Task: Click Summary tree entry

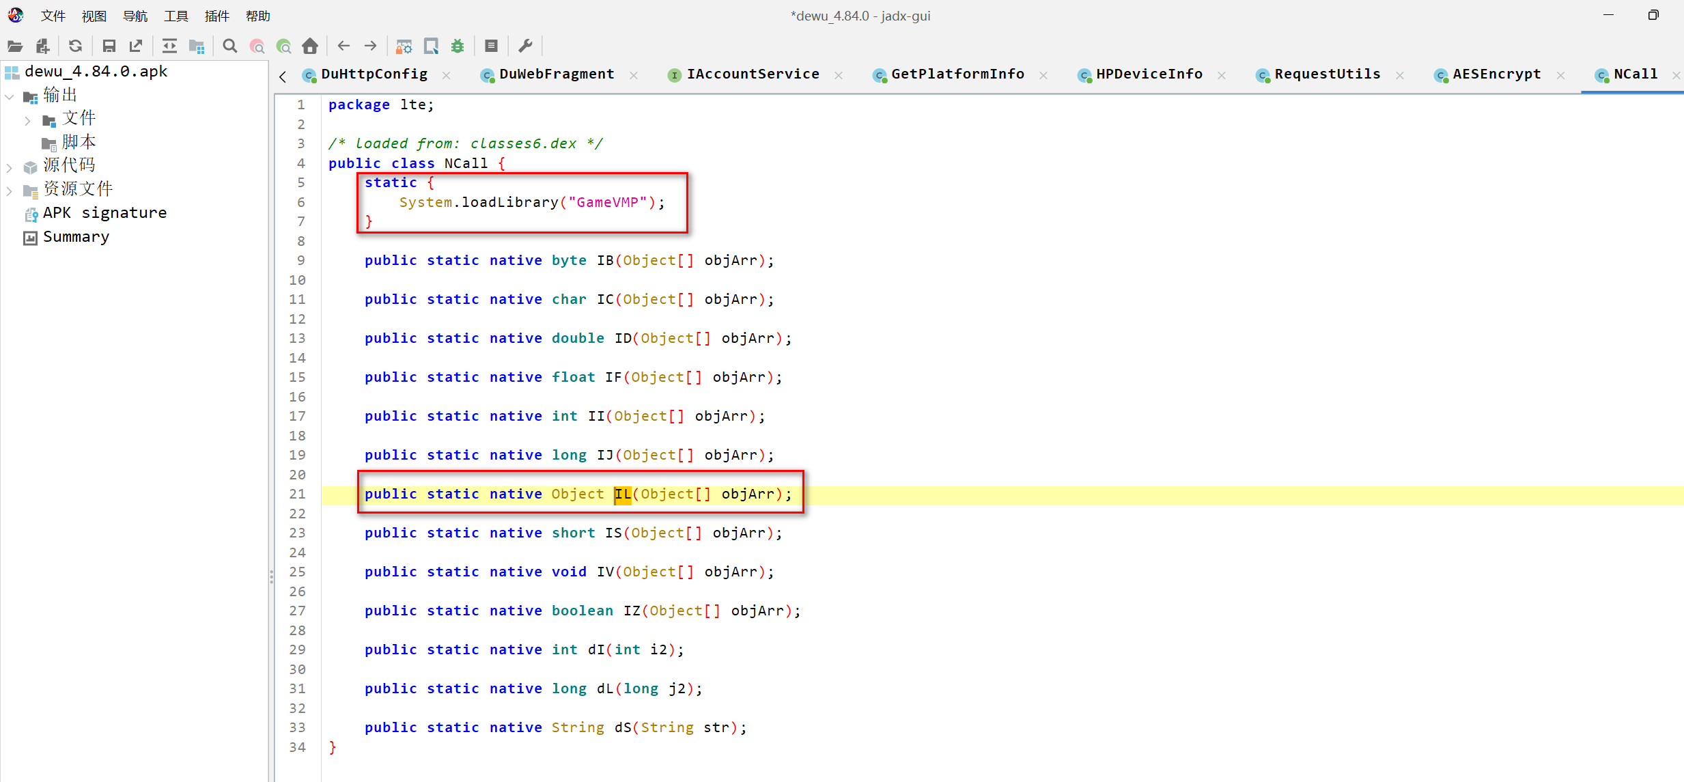Action: [75, 237]
